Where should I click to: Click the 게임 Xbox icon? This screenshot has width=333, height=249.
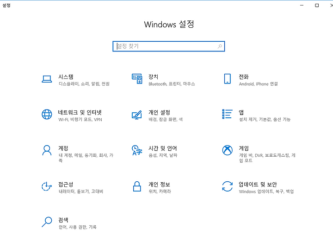(227, 150)
